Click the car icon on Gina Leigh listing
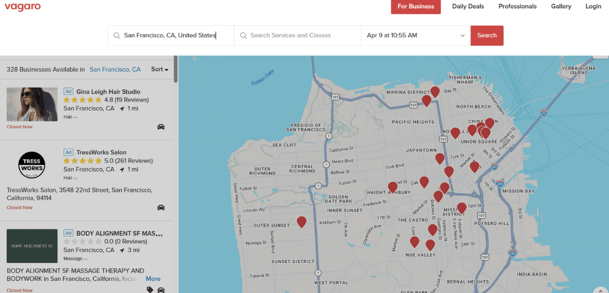Viewport: 609px width, 293px height. [x=161, y=127]
